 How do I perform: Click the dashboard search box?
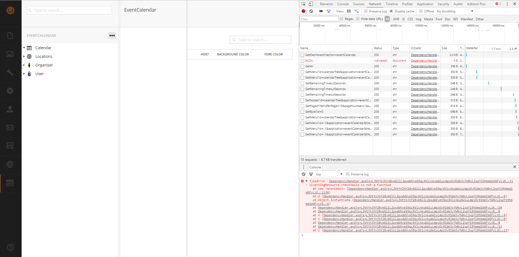pos(260,40)
